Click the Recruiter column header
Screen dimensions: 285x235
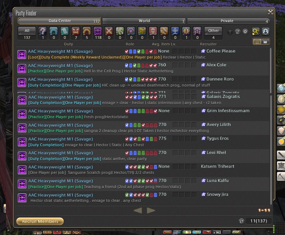click(208, 44)
